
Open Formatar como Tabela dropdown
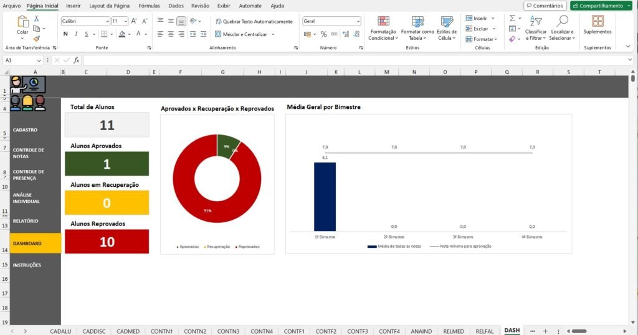pyautogui.click(x=417, y=29)
